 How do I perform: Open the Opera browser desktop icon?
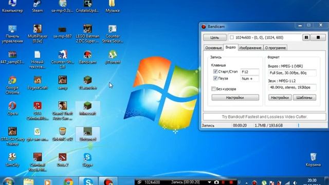[12, 108]
